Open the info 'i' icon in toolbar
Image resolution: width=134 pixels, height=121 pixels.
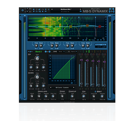coord(49,9)
